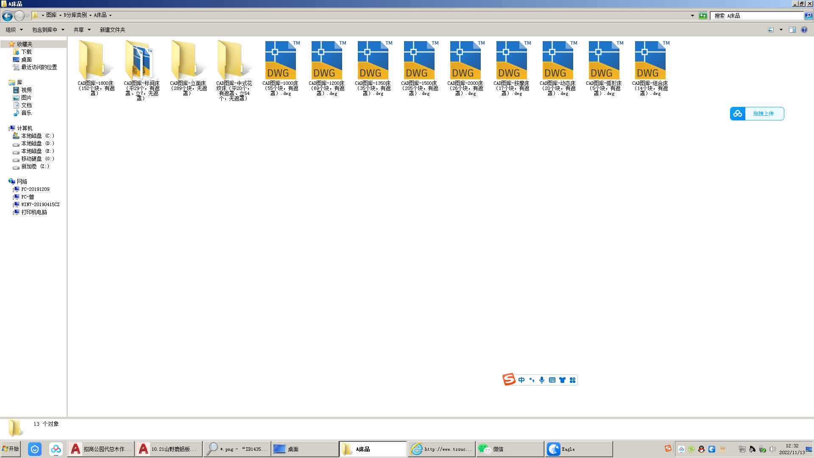Open the 包含到库中 menu

[48, 30]
